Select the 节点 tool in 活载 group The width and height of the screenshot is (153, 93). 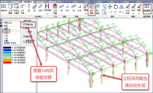pyautogui.click(x=79, y=8)
